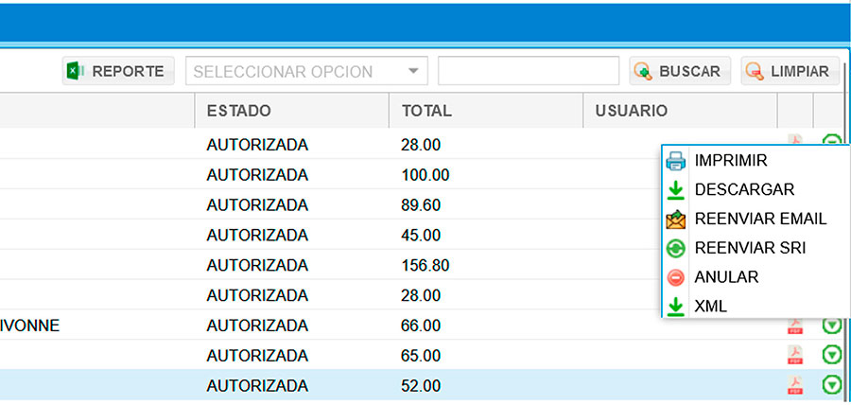Click the green arrow icon beside XML
Image resolution: width=851 pixels, height=405 pixels.
[x=676, y=307]
